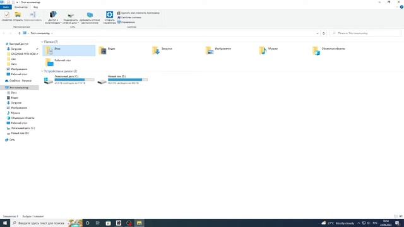
Task: Click the File Explorer taskbar icon
Action: pyautogui.click(x=139, y=223)
